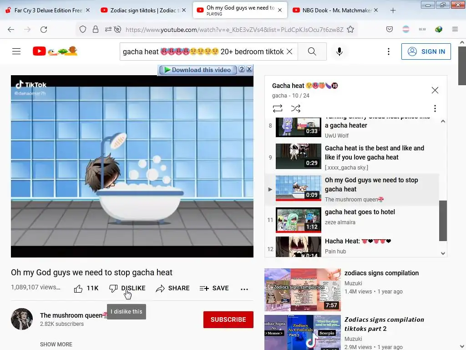Click the video player to pause

click(x=132, y=166)
